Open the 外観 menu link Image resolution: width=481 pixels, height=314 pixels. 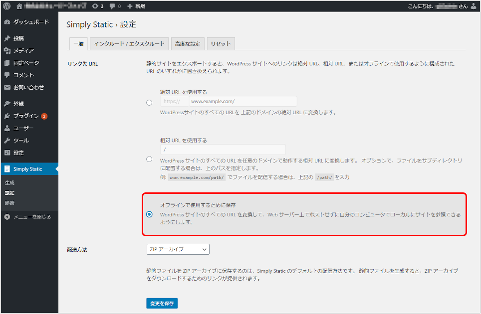click(19, 104)
